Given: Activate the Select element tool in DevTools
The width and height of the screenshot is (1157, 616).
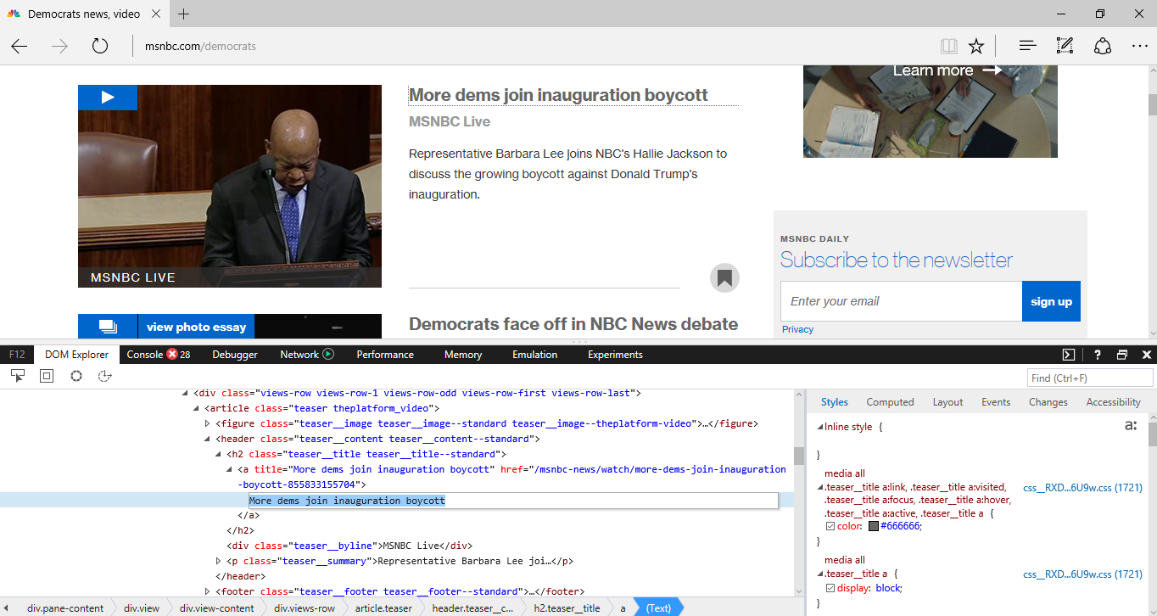Looking at the screenshot, I should click(18, 375).
